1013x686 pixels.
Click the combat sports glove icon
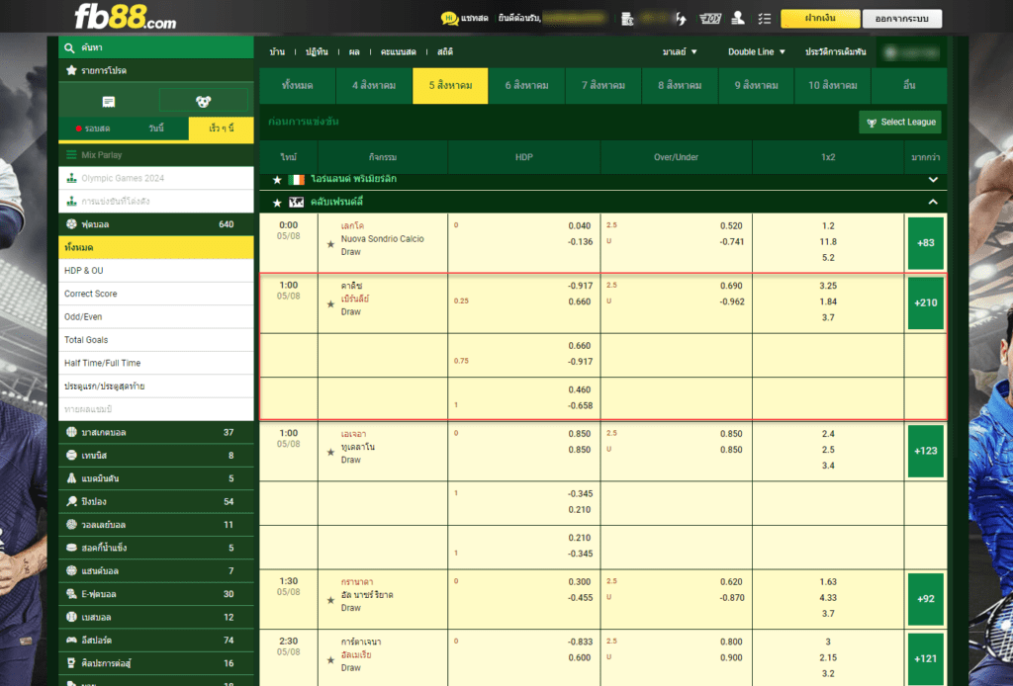pos(71,662)
